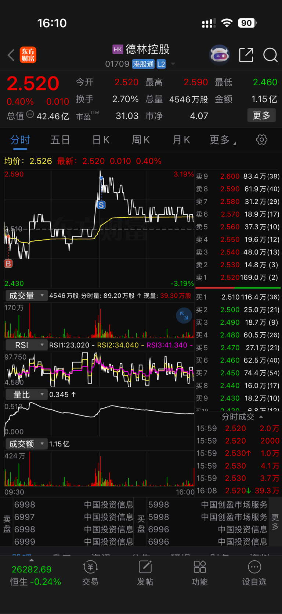Viewport: 282px width, 614px height.
Task: Open the 东方财富 orange logo
Action: [x=28, y=55]
